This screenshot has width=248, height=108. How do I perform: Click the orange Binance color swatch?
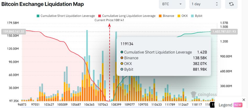(160, 16)
